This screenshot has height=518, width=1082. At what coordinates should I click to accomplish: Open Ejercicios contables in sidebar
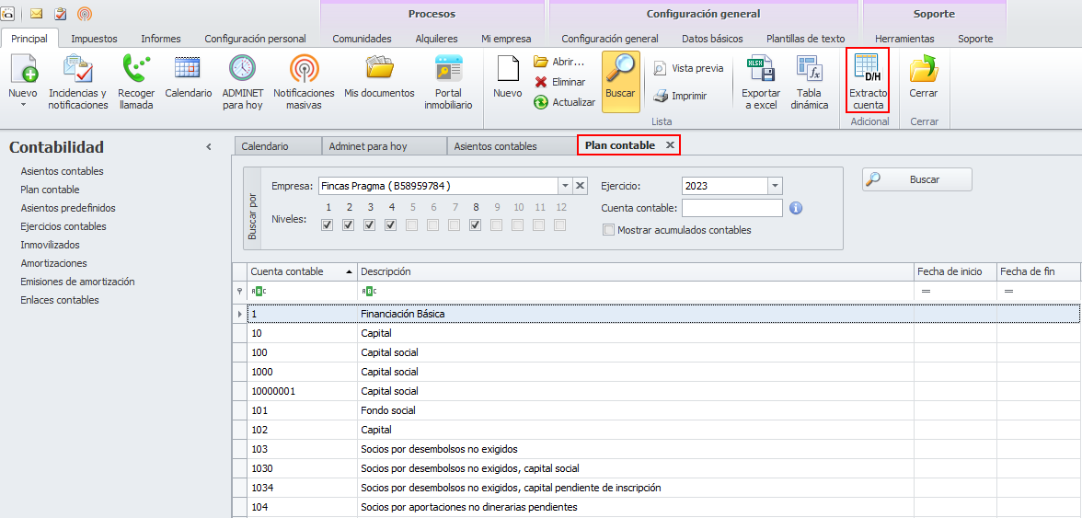pyautogui.click(x=63, y=226)
